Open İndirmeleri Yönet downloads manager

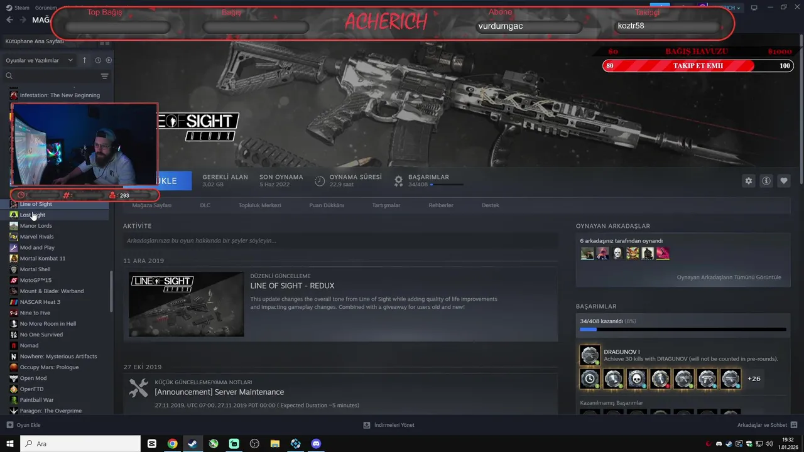pyautogui.click(x=389, y=425)
